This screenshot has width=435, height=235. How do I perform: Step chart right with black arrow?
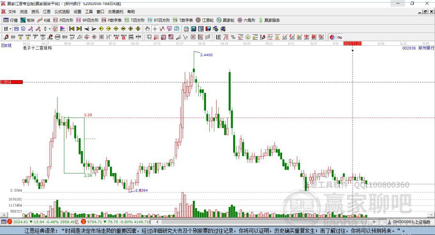point(94,28)
